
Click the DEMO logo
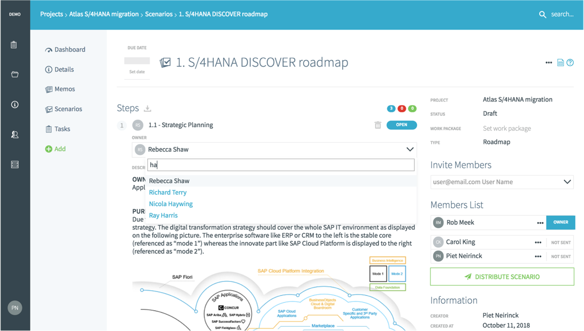(15, 14)
